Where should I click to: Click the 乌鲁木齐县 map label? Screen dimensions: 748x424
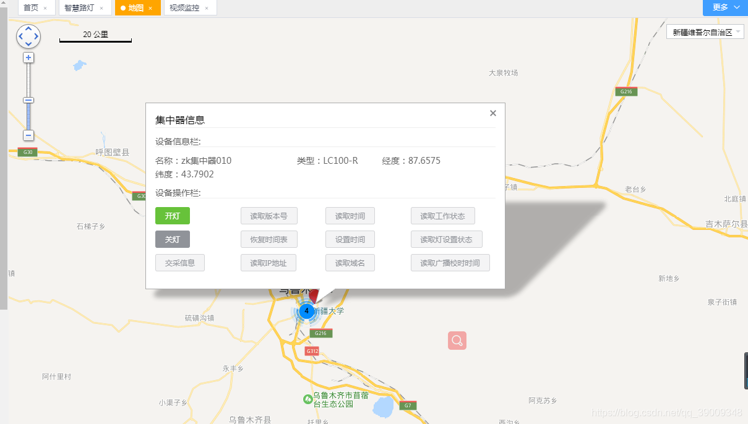(x=250, y=420)
